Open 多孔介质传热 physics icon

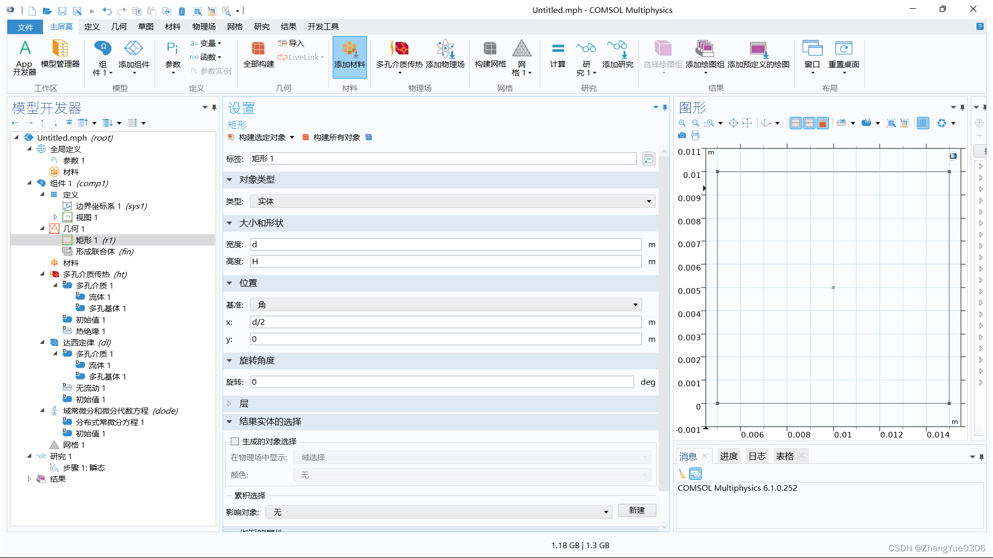[x=399, y=57]
